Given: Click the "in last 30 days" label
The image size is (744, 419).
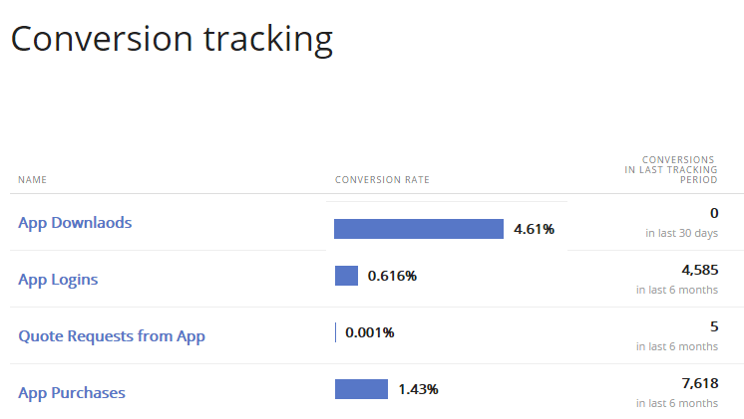Looking at the screenshot, I should click(681, 233).
